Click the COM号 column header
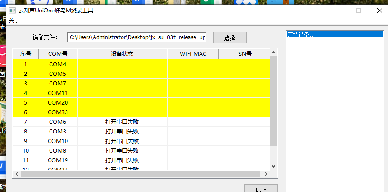This screenshot has width=388, height=192. point(58,54)
